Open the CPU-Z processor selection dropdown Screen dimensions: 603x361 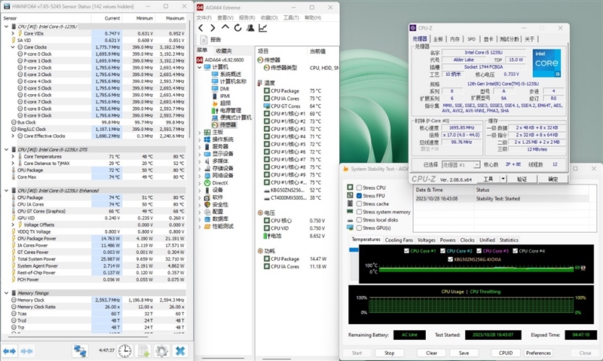(477, 165)
